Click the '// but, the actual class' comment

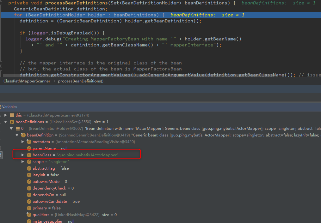(x=101, y=69)
